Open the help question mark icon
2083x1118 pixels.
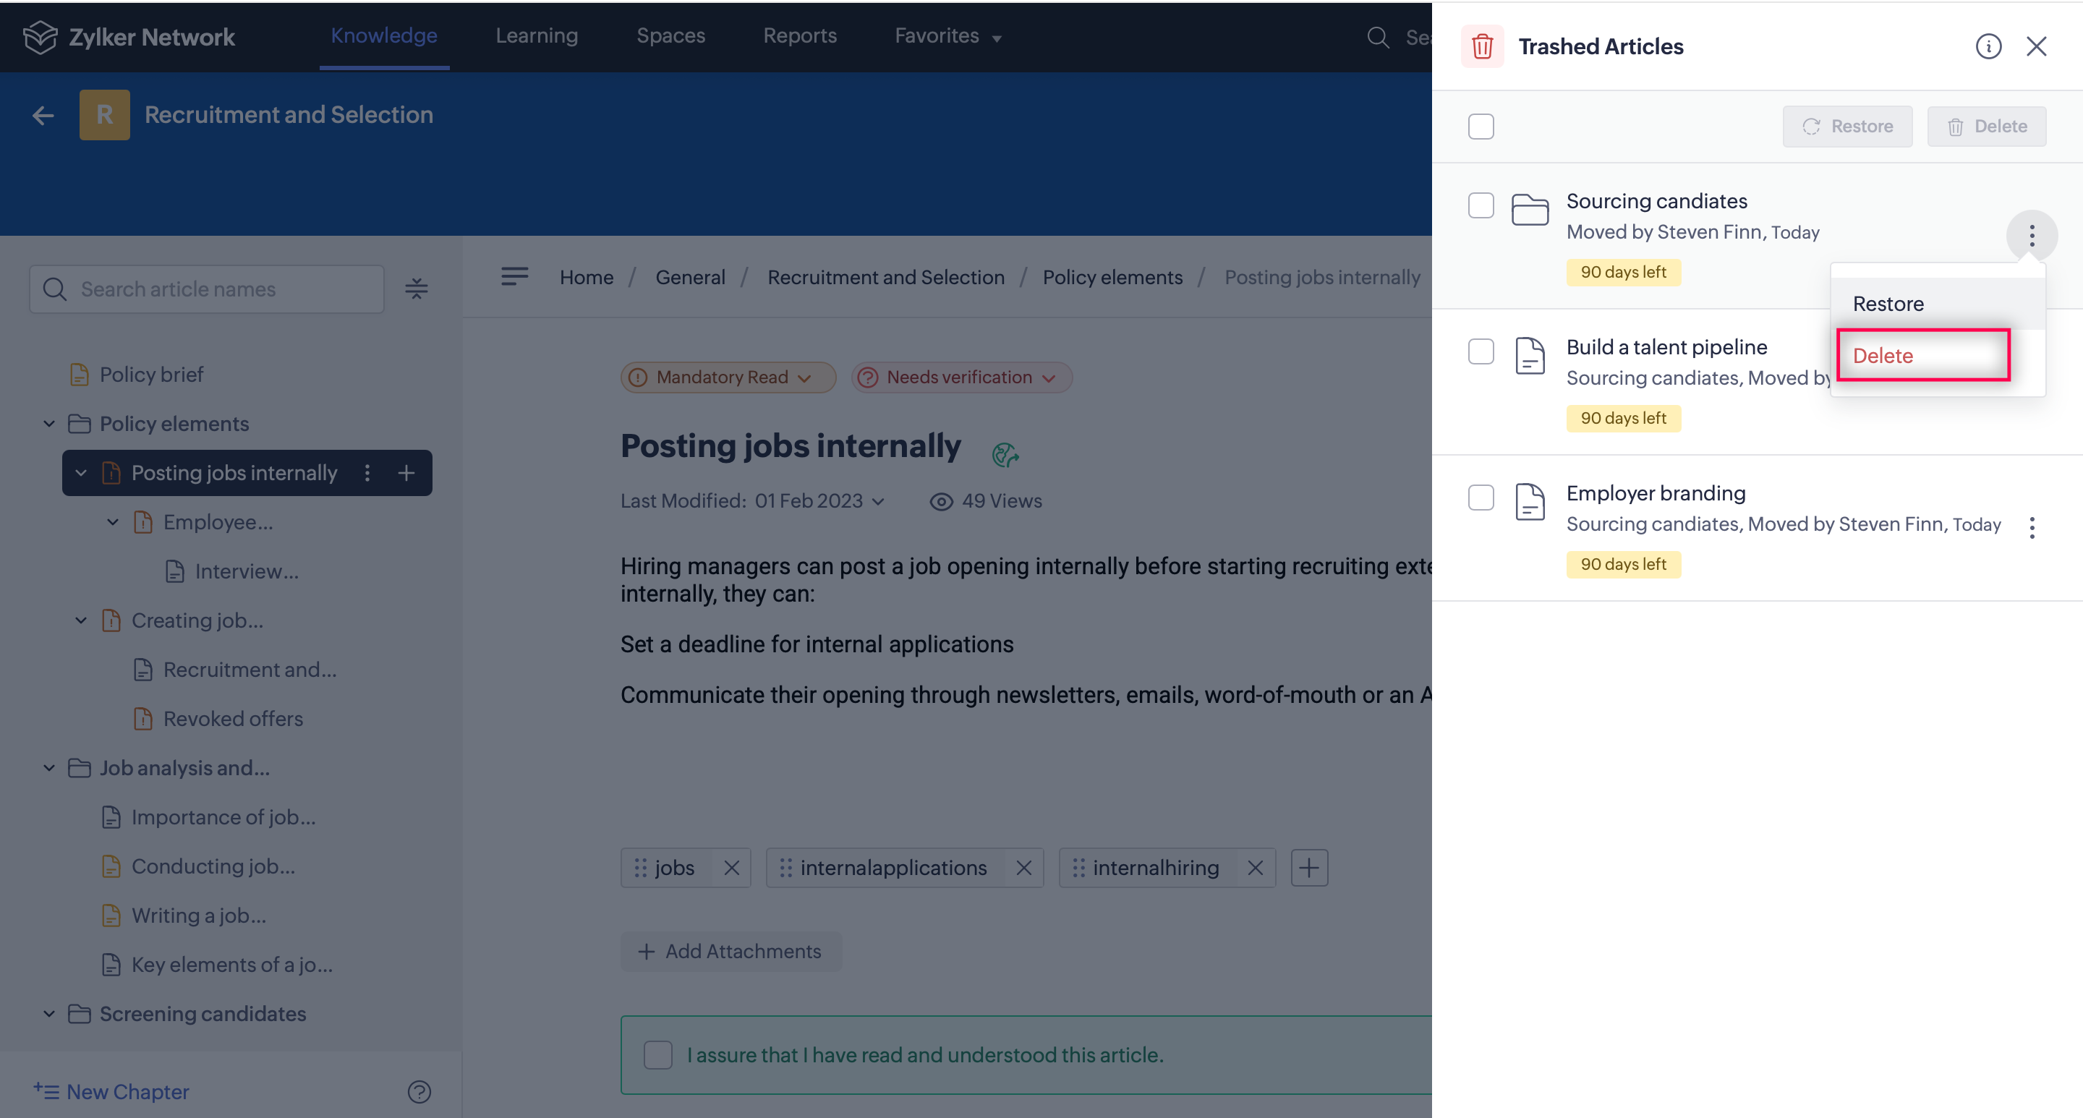(x=419, y=1091)
